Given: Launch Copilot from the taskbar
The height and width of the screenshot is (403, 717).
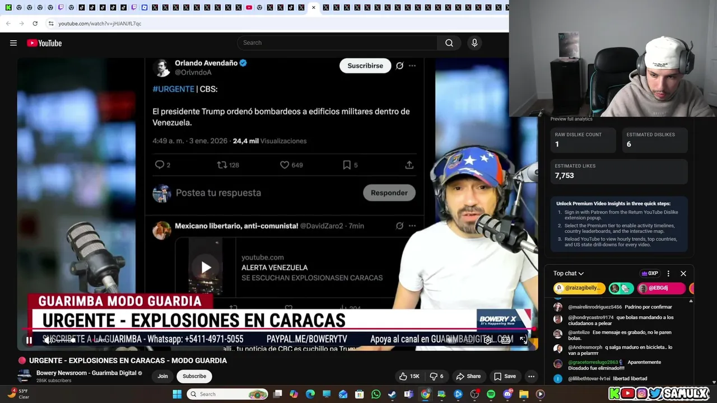Looking at the screenshot, I should point(294,394).
